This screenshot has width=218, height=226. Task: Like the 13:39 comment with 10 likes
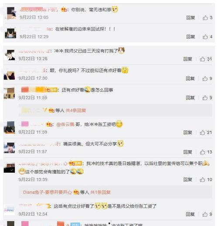(x=202, y=180)
